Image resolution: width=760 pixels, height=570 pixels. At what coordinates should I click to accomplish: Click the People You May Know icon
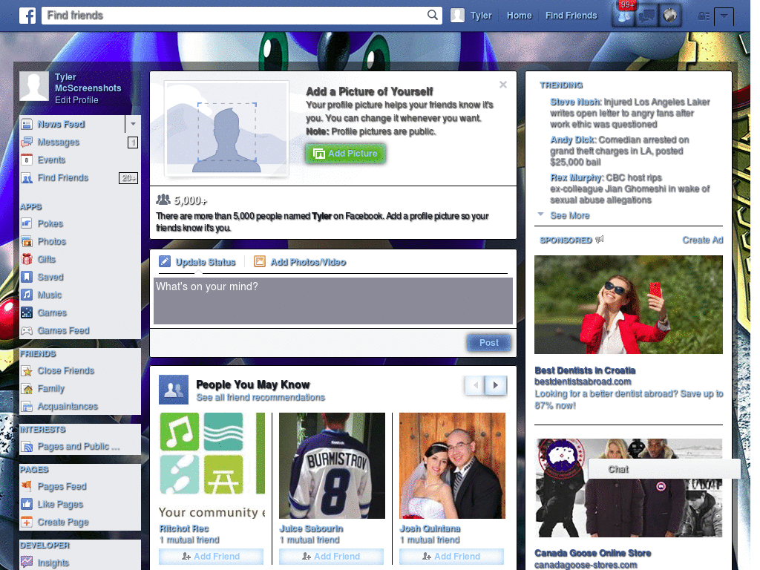click(174, 390)
